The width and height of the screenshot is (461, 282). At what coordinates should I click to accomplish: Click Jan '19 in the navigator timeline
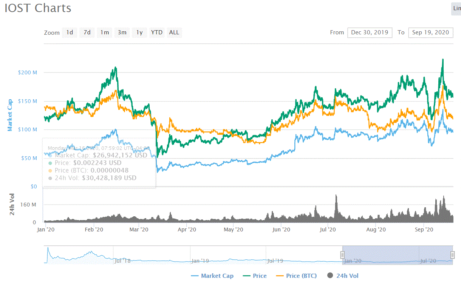[x=200, y=260]
